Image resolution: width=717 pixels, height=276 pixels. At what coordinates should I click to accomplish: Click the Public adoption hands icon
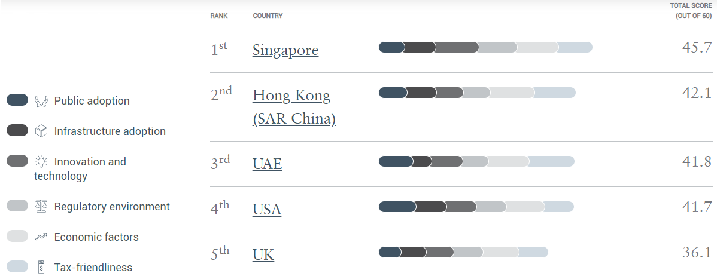(x=41, y=101)
